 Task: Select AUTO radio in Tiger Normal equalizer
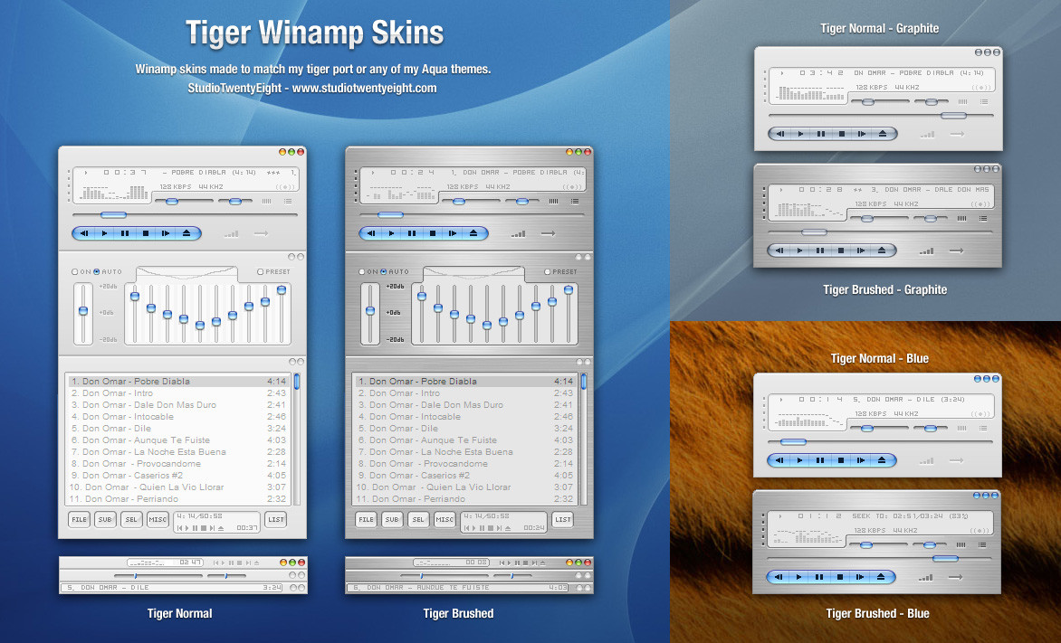[97, 272]
